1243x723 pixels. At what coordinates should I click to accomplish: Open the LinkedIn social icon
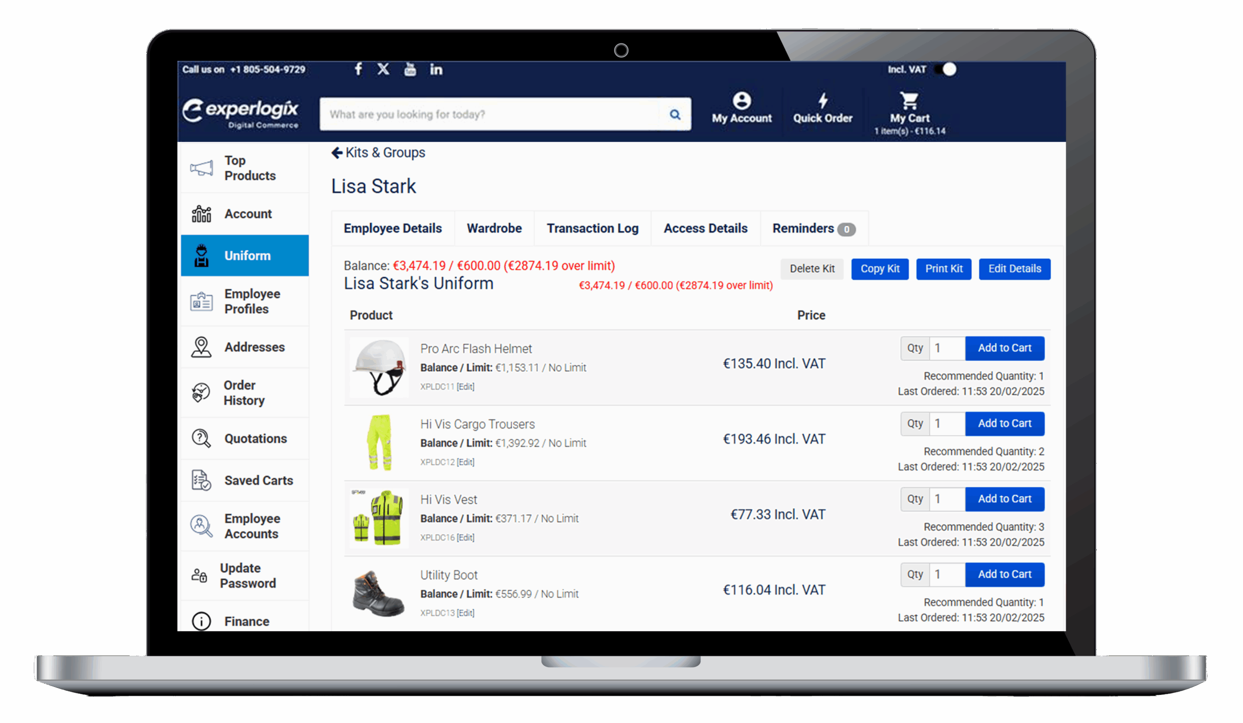tap(436, 69)
